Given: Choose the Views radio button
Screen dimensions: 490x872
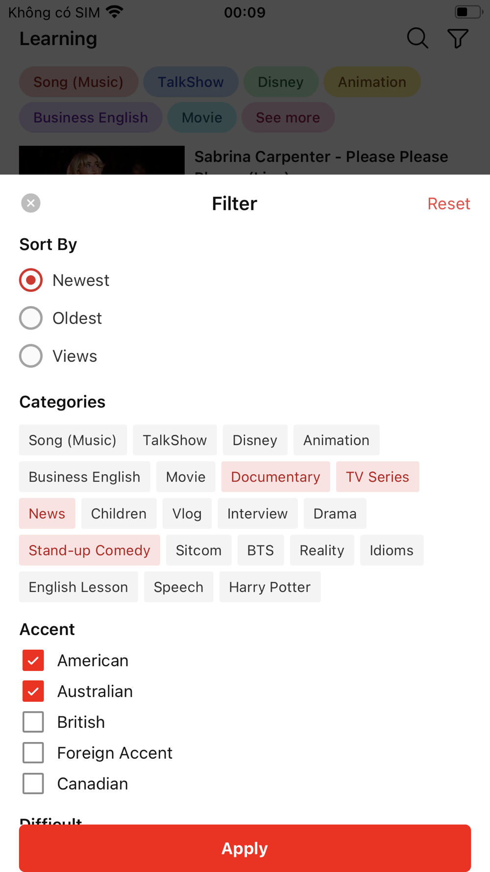Looking at the screenshot, I should pos(31,356).
